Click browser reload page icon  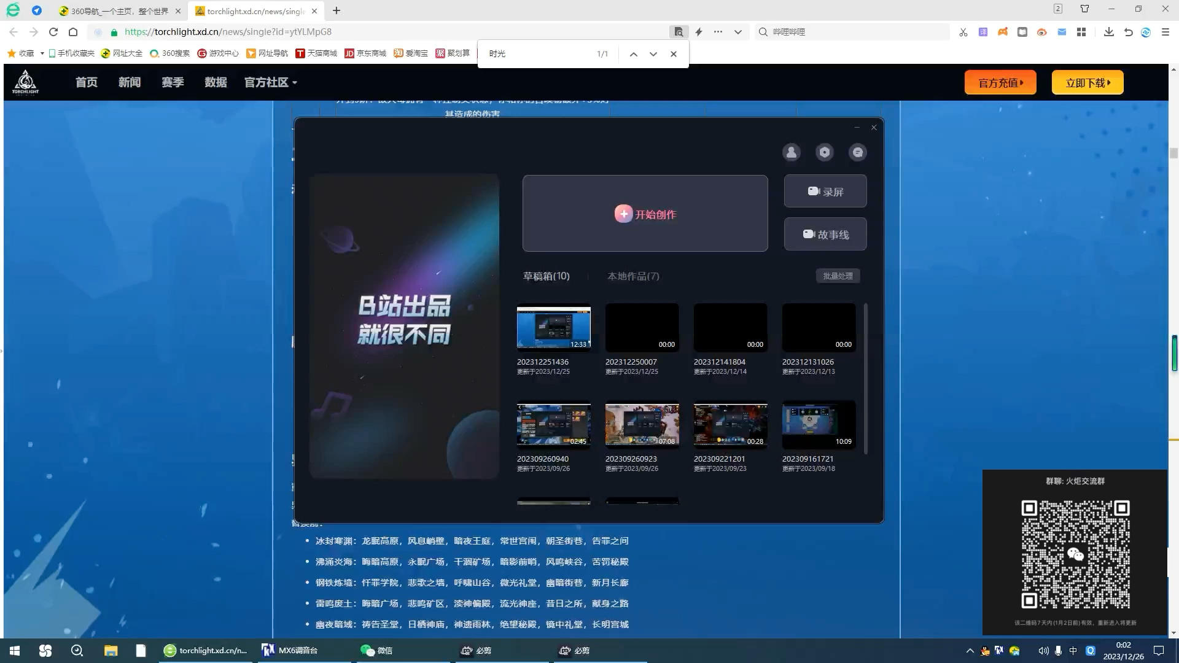coord(53,32)
